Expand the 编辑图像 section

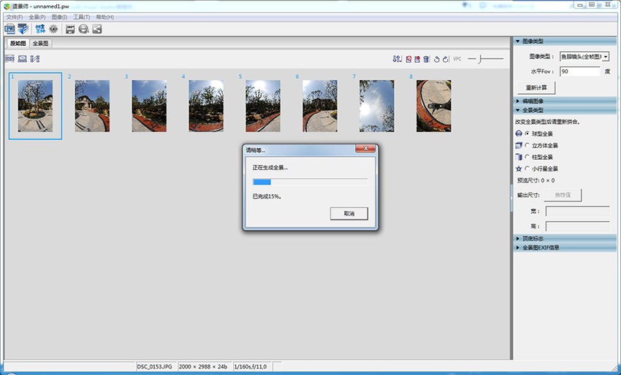click(533, 100)
